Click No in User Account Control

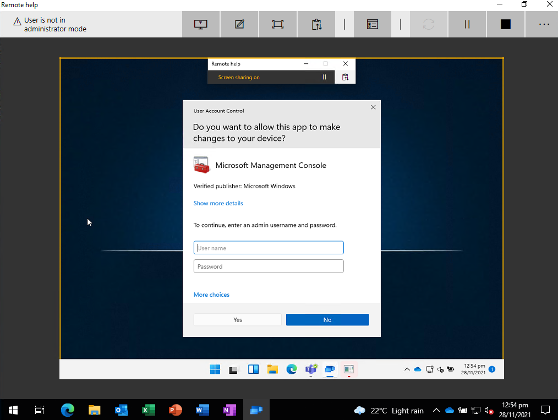coord(327,320)
